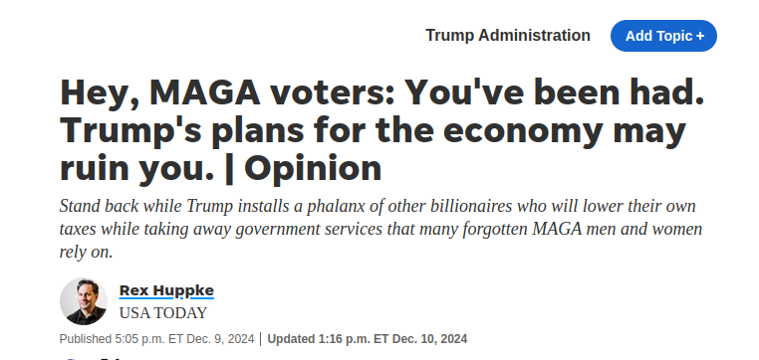759x360 pixels.
Task: Open Rex Huppke's author page link
Action: click(x=166, y=290)
